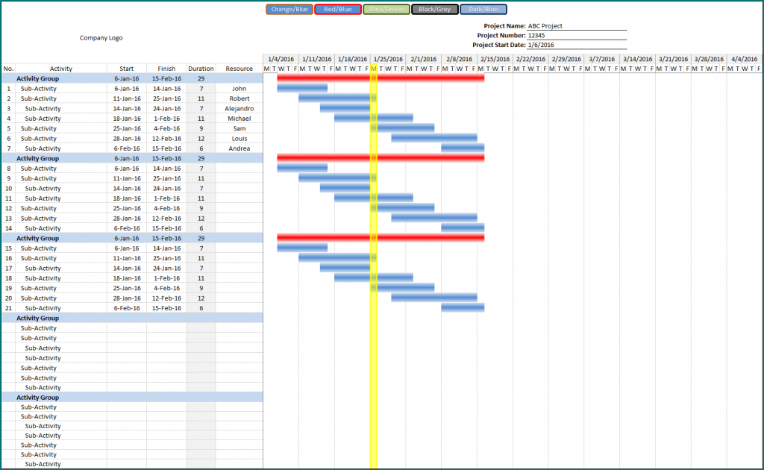Click the Finish cell showing 15-Feb-16

[x=166, y=78]
